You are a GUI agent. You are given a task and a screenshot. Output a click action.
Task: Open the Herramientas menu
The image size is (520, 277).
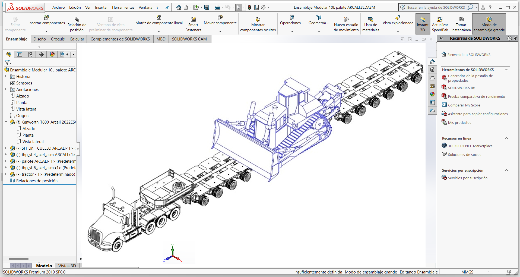point(123,8)
